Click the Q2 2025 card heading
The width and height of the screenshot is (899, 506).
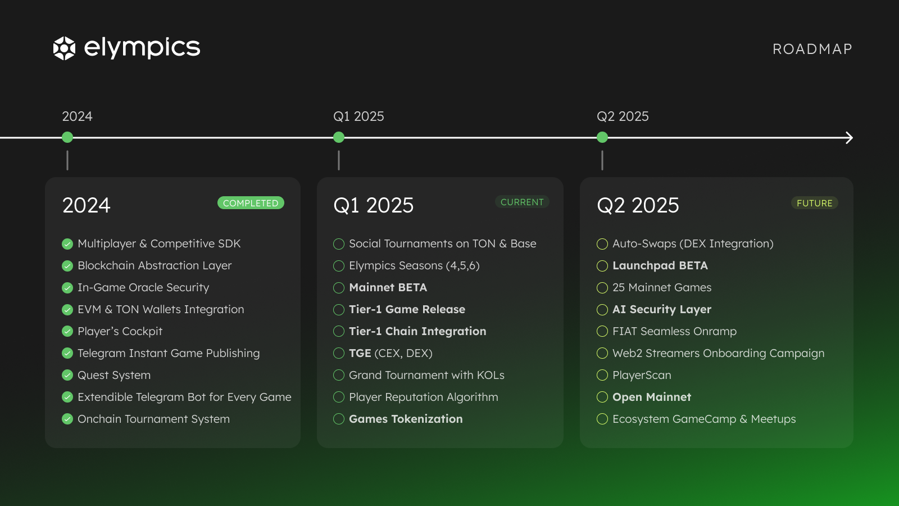[x=638, y=205]
